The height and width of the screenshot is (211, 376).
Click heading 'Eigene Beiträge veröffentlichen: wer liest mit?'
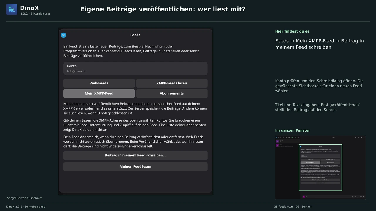163,9
